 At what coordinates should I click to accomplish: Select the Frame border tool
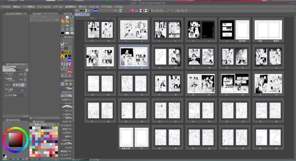tap(71, 25)
